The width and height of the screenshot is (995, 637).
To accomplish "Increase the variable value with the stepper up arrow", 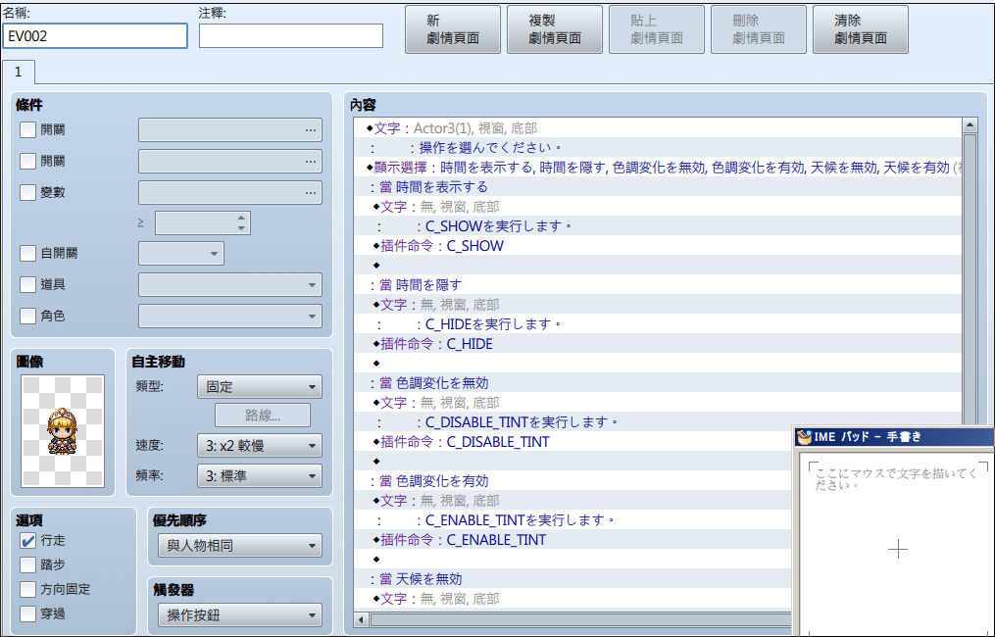I will (241, 218).
